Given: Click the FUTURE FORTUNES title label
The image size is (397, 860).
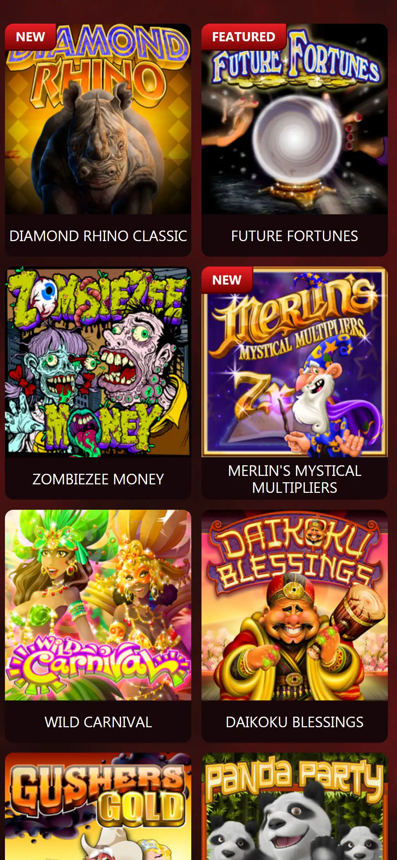Looking at the screenshot, I should [295, 236].
